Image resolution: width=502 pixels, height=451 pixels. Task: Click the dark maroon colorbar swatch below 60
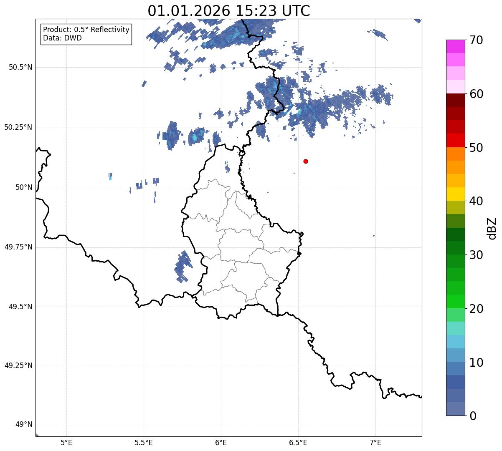456,100
